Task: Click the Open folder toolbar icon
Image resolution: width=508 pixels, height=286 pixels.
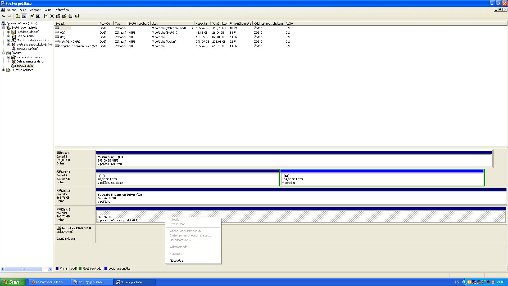Action: pyautogui.click(x=64, y=16)
